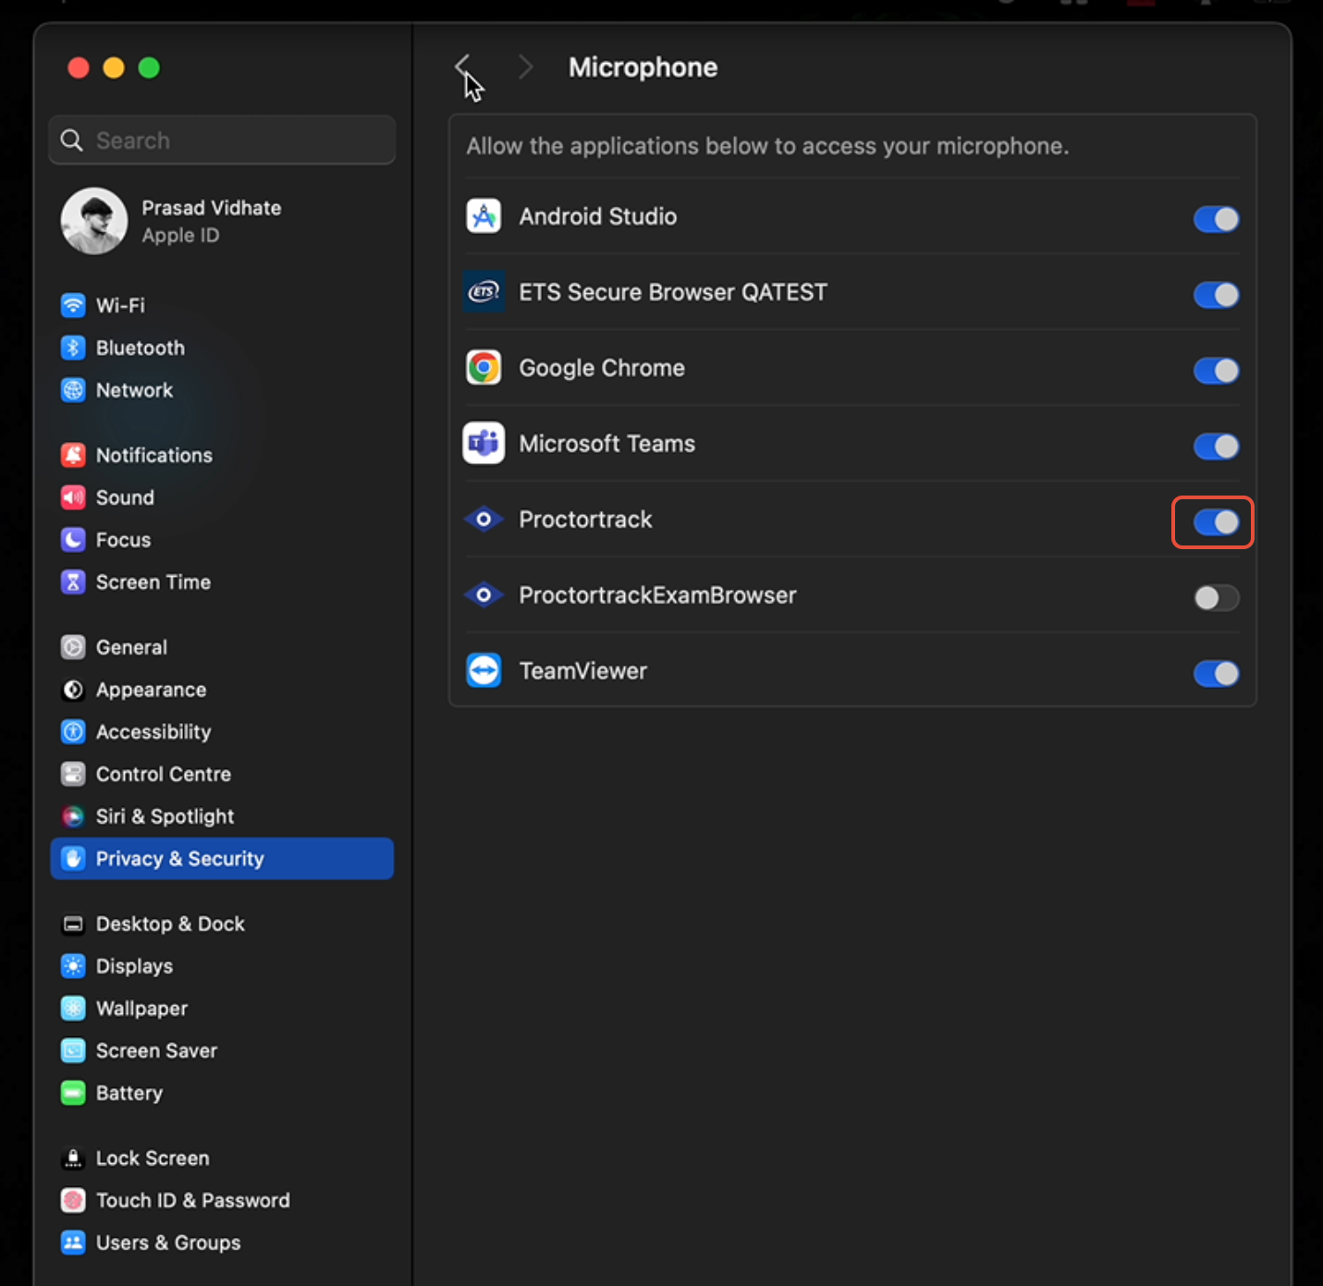Click the Bluetooth sidebar icon

pos(73,348)
